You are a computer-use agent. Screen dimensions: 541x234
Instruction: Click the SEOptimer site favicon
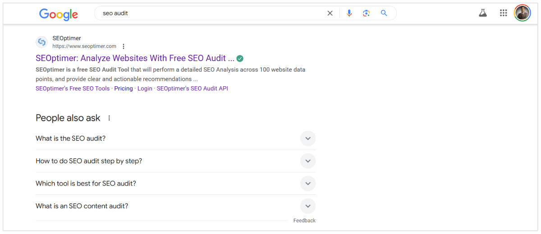click(x=42, y=42)
